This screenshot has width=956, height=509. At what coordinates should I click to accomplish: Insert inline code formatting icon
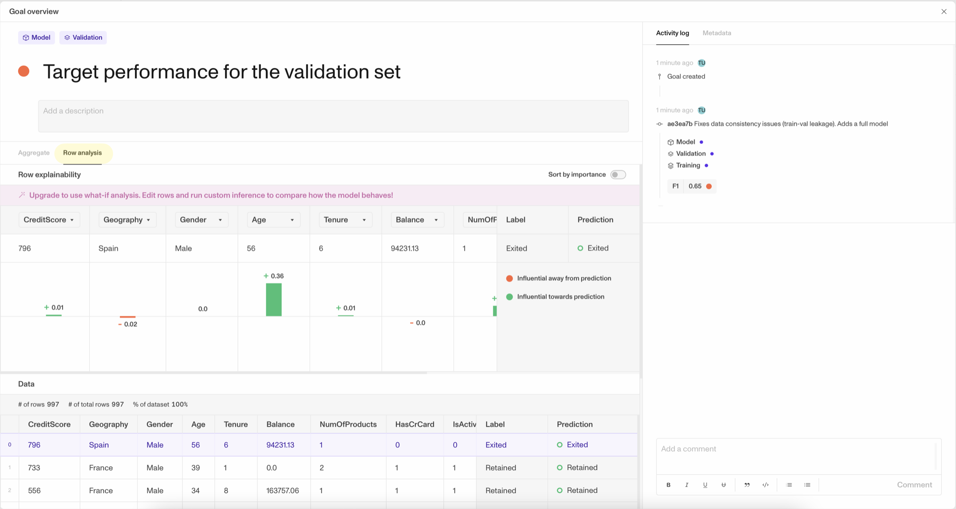point(766,485)
